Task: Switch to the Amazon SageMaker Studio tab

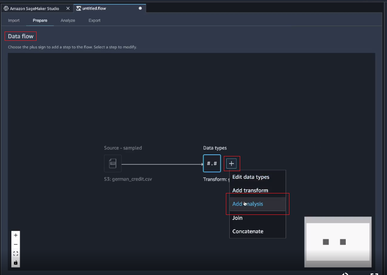Action: [x=34, y=8]
